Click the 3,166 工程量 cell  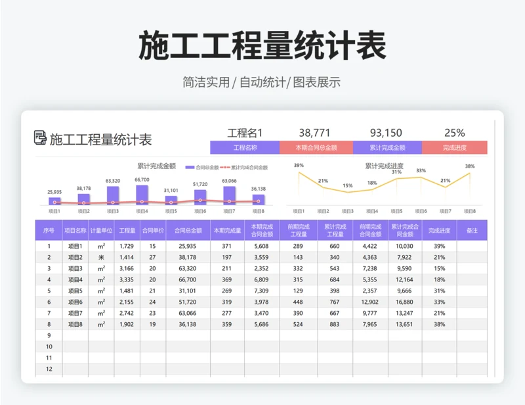[x=127, y=268]
